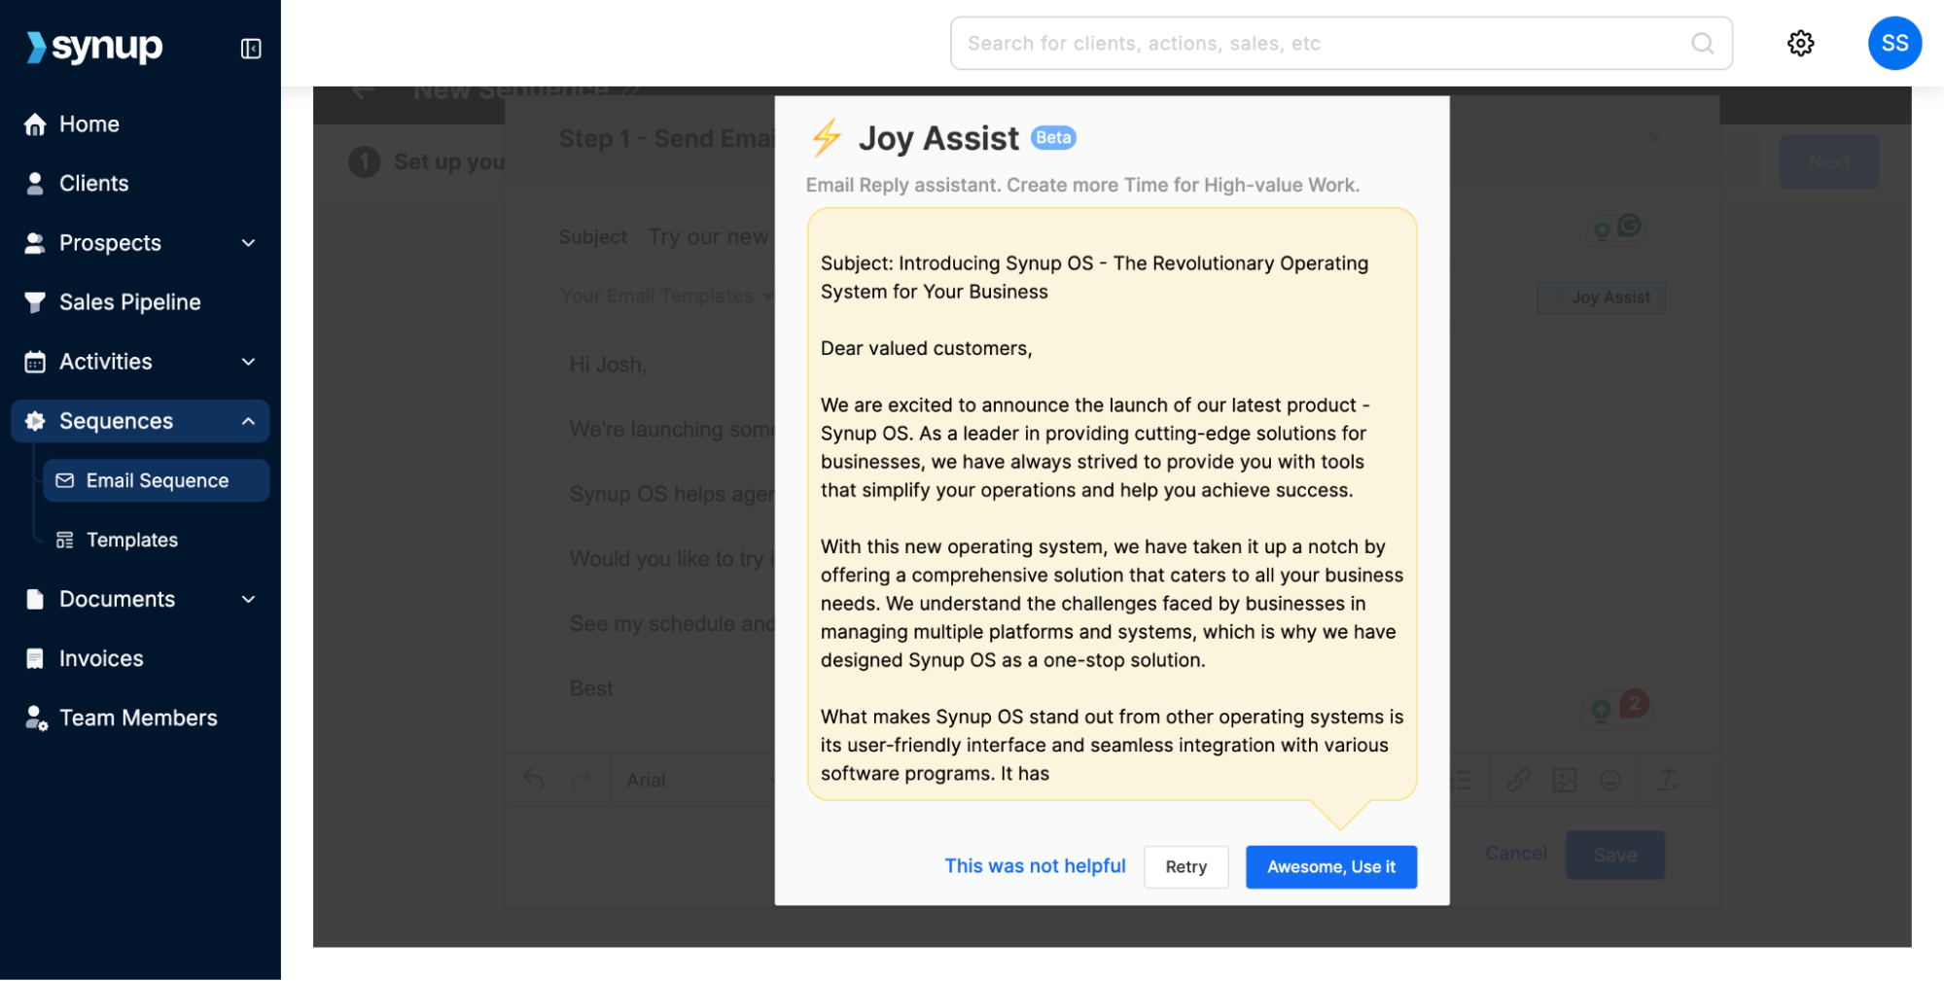This screenshot has height=981, width=1944.
Task: Click the emoji smiley icon
Action: coord(1610,780)
